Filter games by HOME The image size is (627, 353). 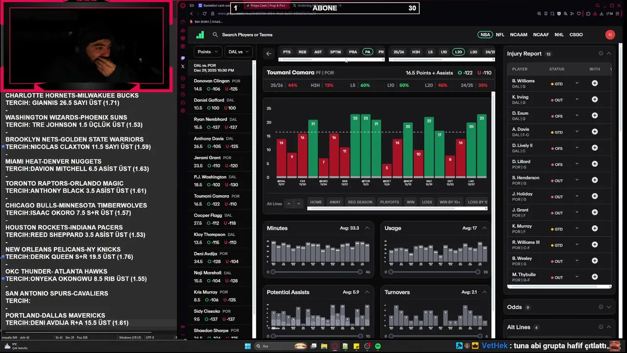316,202
